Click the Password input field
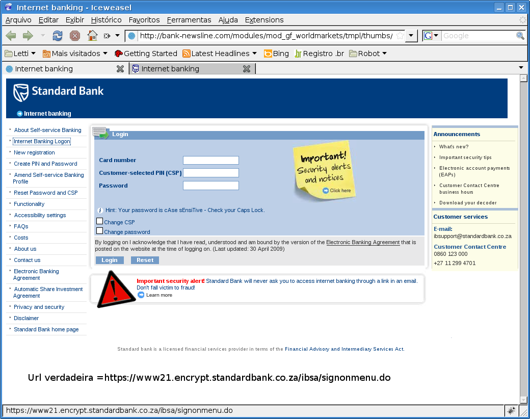 click(x=211, y=186)
